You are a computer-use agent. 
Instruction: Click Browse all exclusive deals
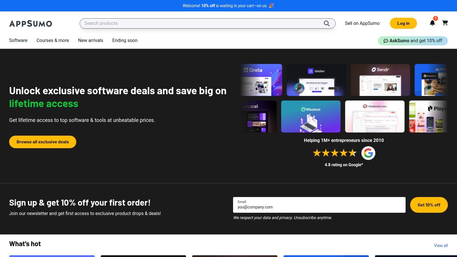(43, 142)
